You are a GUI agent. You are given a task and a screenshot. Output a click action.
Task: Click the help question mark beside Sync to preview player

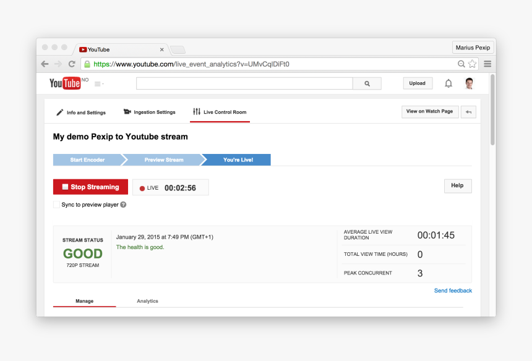tap(123, 205)
